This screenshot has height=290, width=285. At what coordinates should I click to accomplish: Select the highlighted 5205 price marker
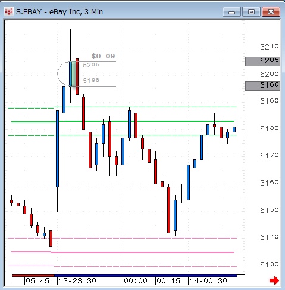[x=262, y=61]
